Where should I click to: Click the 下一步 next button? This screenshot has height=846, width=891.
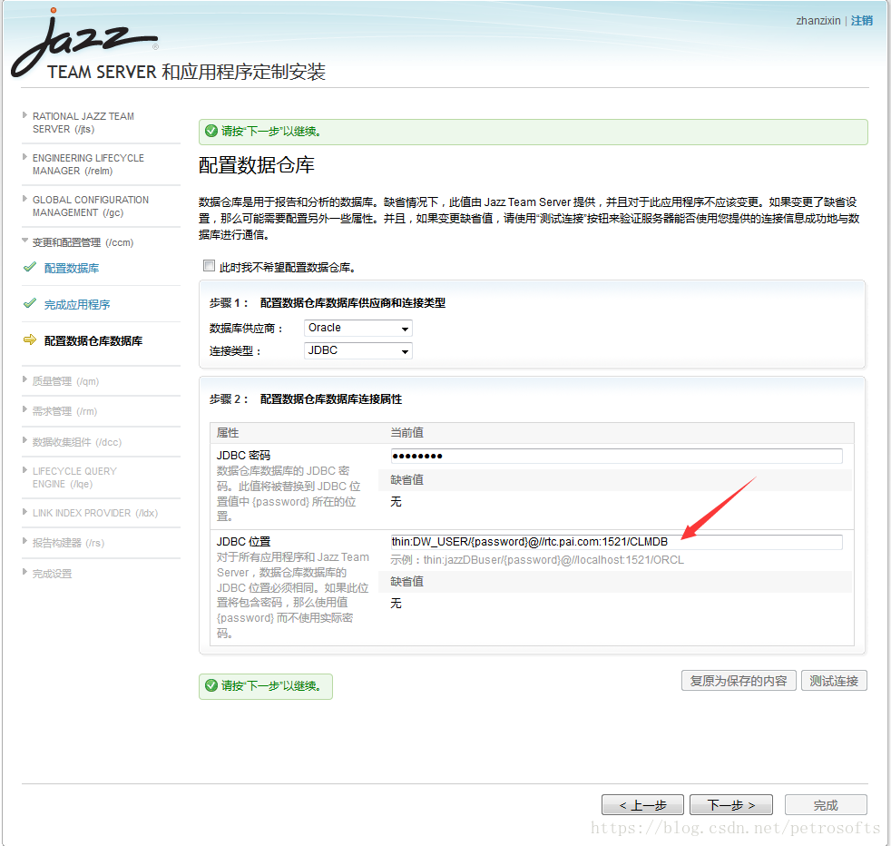pyautogui.click(x=730, y=805)
